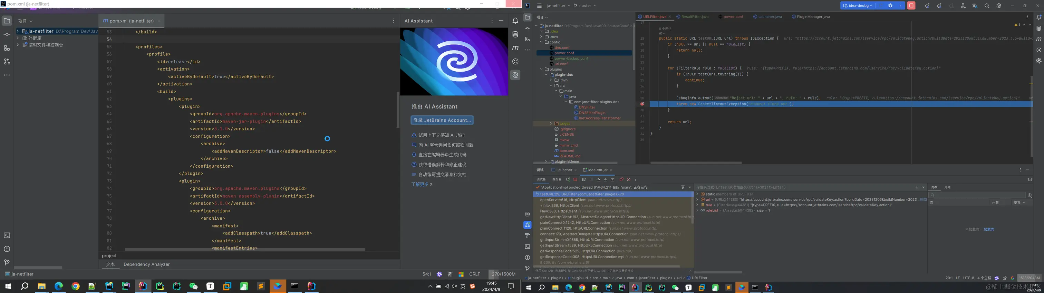This screenshot has height=293, width=1044.
Task: Open WeChat from left screen taskbar
Action: [x=193, y=286]
